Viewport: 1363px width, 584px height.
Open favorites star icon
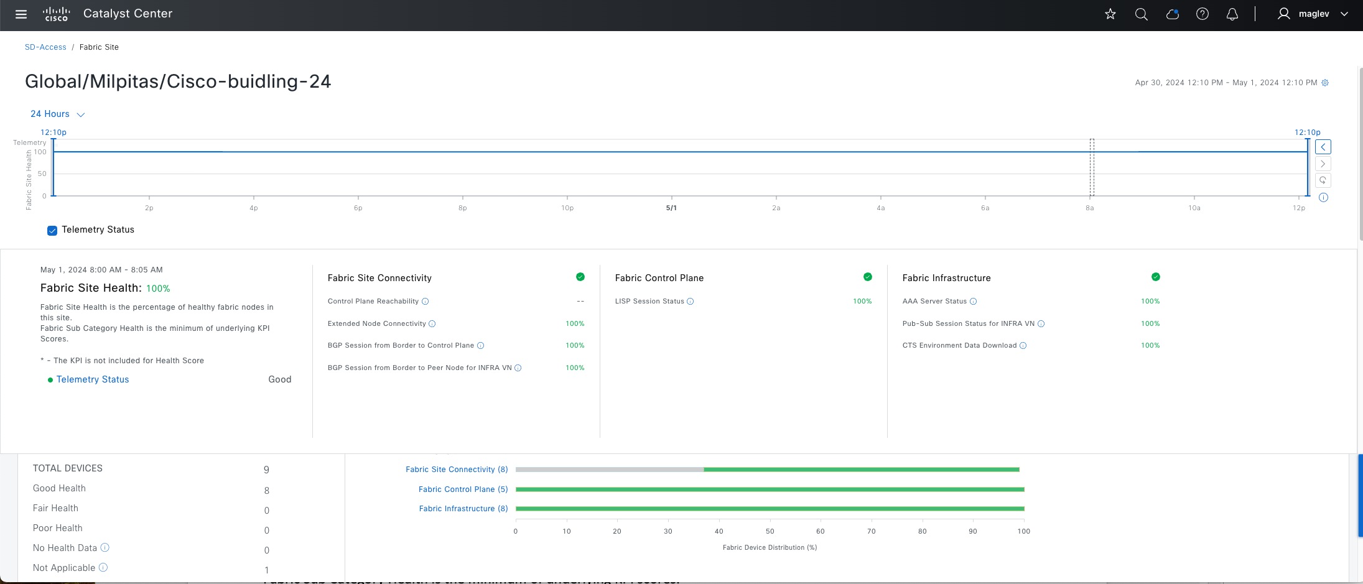pyautogui.click(x=1110, y=14)
